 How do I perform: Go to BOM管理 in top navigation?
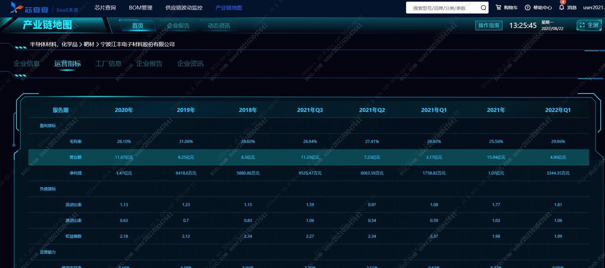click(141, 8)
